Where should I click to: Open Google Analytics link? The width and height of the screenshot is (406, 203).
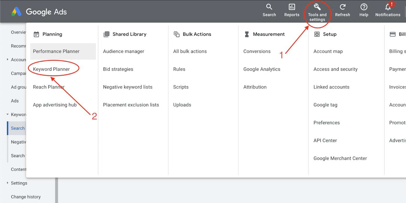tap(262, 69)
